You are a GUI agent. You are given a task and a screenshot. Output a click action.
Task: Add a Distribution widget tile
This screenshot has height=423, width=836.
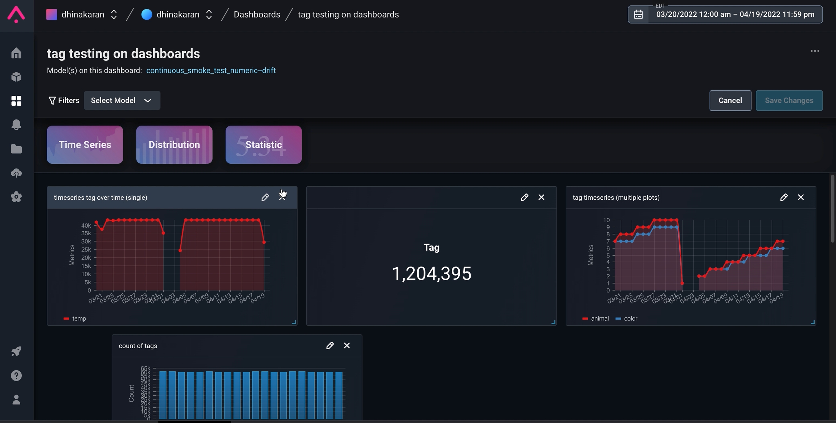tap(174, 145)
